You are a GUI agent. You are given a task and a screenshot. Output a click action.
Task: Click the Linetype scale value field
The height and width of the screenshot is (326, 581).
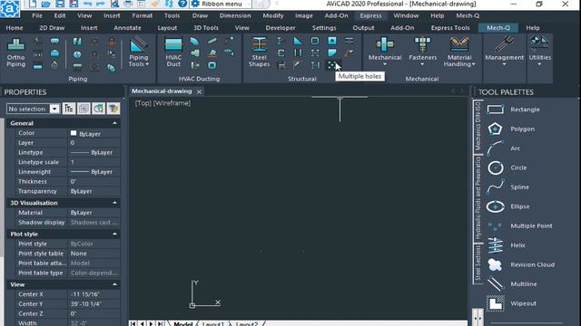94,162
